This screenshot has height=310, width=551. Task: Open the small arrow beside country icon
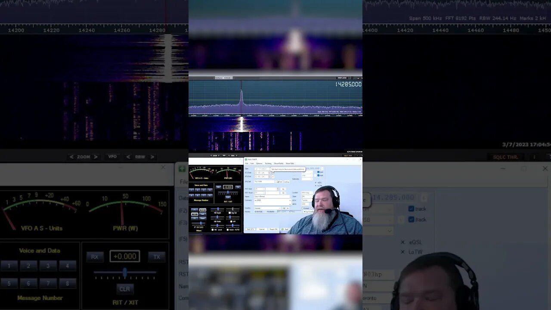[x=288, y=208]
